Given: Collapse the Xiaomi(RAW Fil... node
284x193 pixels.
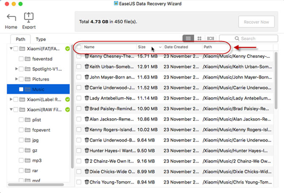Looking at the screenshot, I should point(11,109).
